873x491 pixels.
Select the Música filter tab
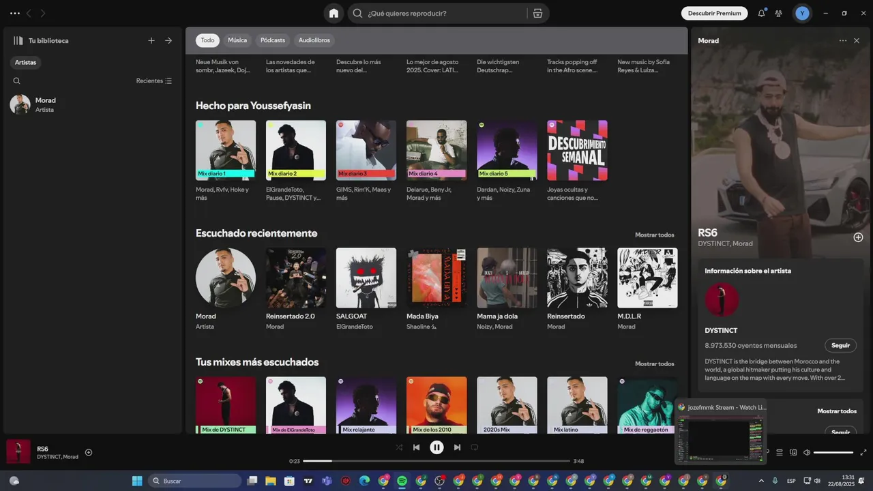pos(237,40)
